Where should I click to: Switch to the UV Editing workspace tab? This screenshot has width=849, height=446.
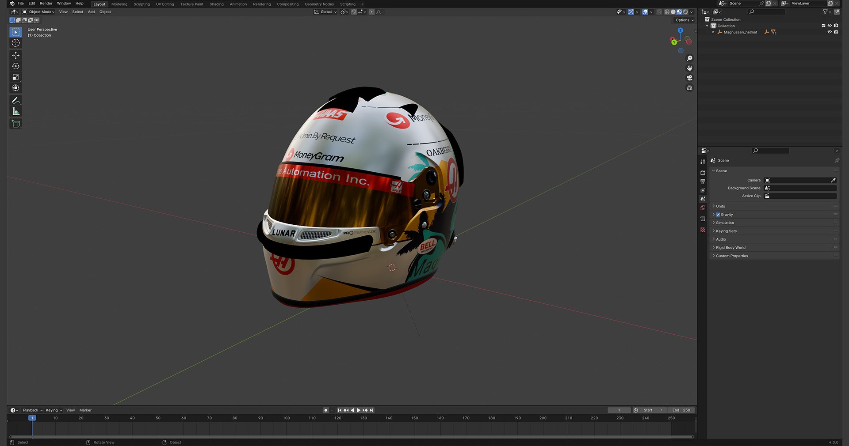tap(165, 4)
